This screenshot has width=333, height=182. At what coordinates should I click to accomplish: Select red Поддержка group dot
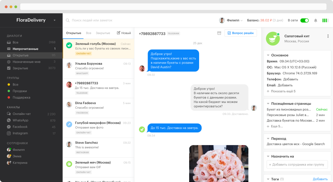9,97
